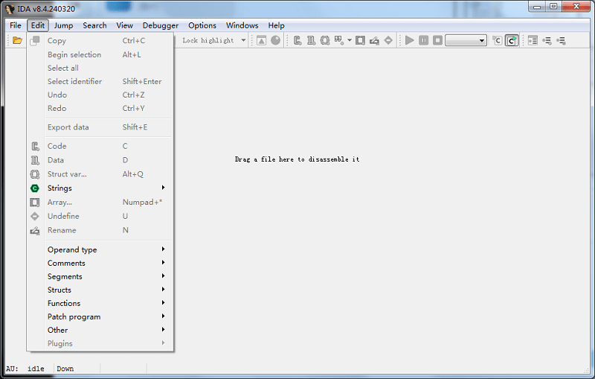Viewport: 595px width, 379px height.
Task: Click the open file folder icon
Action: point(17,40)
